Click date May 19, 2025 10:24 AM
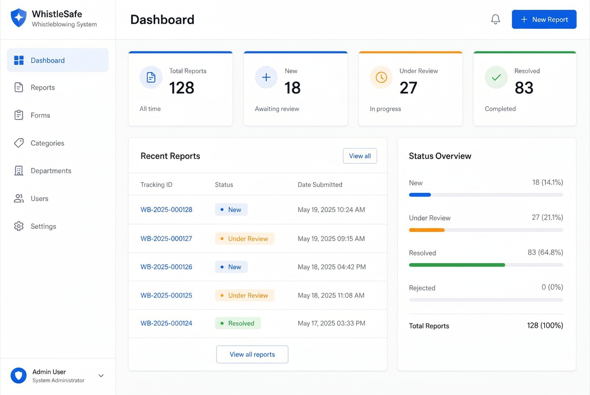The image size is (590, 395). tap(331, 210)
